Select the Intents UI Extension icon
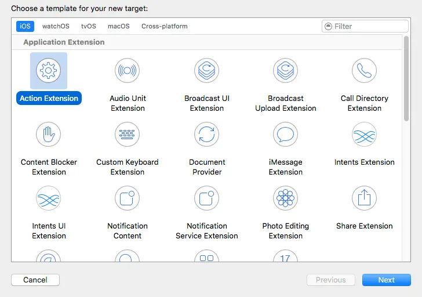This screenshot has height=297, width=422. 49,198
